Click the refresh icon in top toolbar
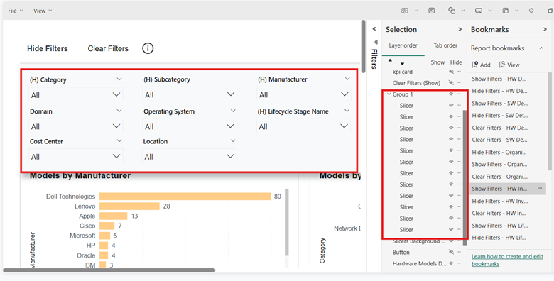 (x=531, y=11)
